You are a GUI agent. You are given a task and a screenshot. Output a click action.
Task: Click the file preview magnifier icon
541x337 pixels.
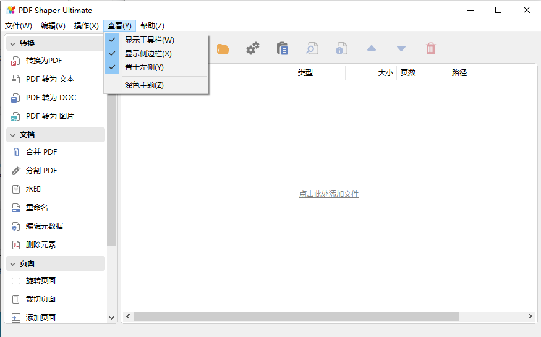point(312,48)
